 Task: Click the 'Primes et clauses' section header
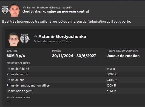(18, 63)
